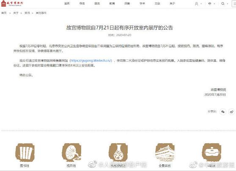The width and height of the screenshot is (236, 171).
Task: Open the 学术 navigation menu
Action: coord(142,4)
